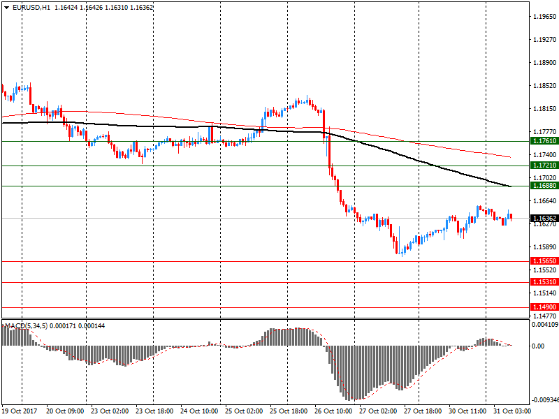
Task: Click the 27 Oct 02:00 time axis label
Action: point(378,411)
